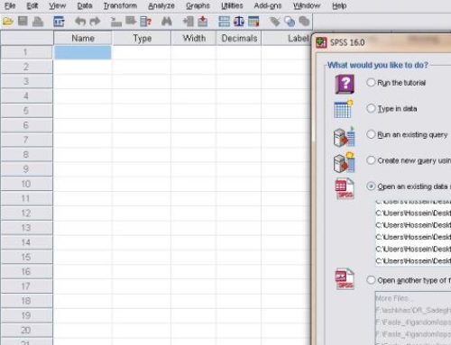Click the Go to Case toolbar icon

tap(115, 22)
